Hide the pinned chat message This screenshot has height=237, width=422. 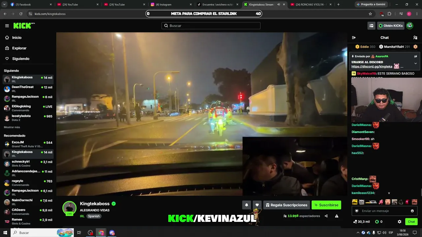point(415,56)
